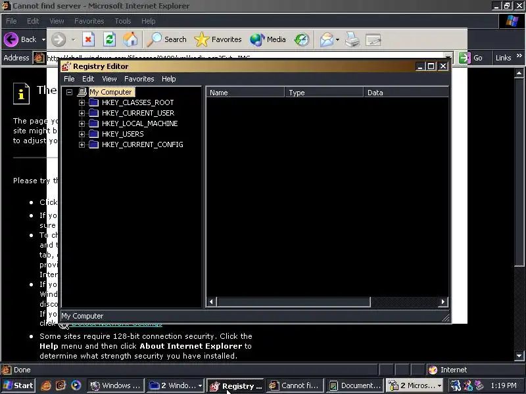The height and width of the screenshot is (394, 526).
Task: Open the Mail button dropdown arrow
Action: 337,39
